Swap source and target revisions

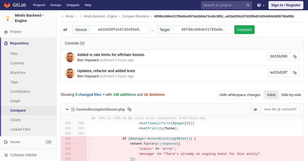coord(65,30)
